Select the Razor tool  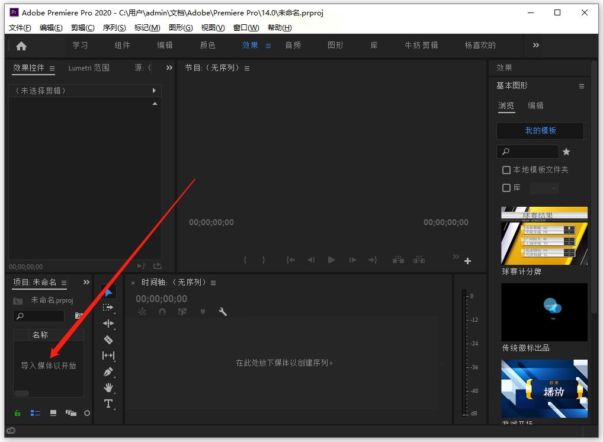(108, 339)
